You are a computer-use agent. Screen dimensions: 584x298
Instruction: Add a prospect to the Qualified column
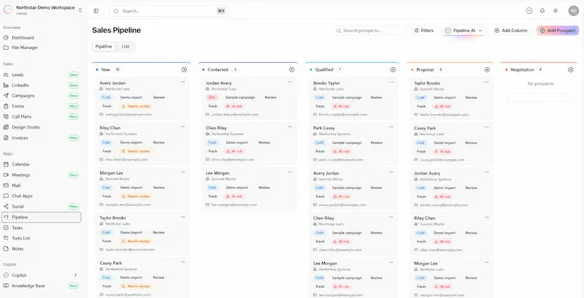pyautogui.click(x=393, y=69)
